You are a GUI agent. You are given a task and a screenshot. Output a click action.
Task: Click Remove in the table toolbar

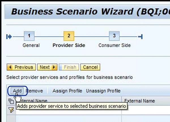click(34, 91)
